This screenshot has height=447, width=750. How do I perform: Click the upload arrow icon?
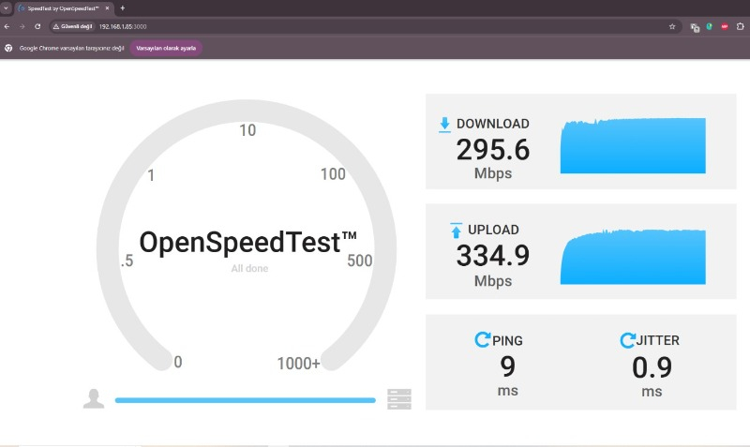click(x=456, y=230)
